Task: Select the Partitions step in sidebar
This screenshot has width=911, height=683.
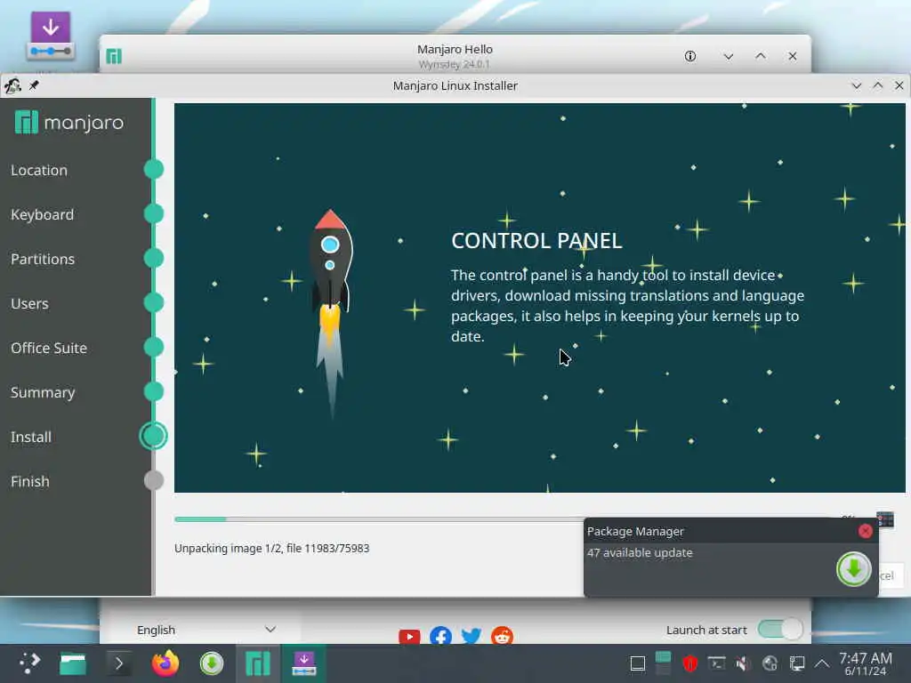Action: coord(43,259)
